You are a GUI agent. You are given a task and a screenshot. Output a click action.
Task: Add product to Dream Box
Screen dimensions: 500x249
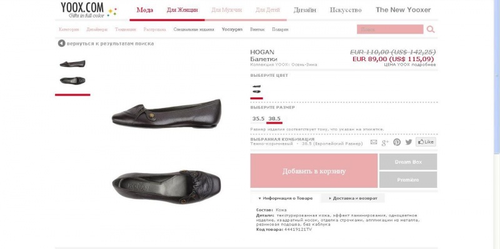point(408,162)
